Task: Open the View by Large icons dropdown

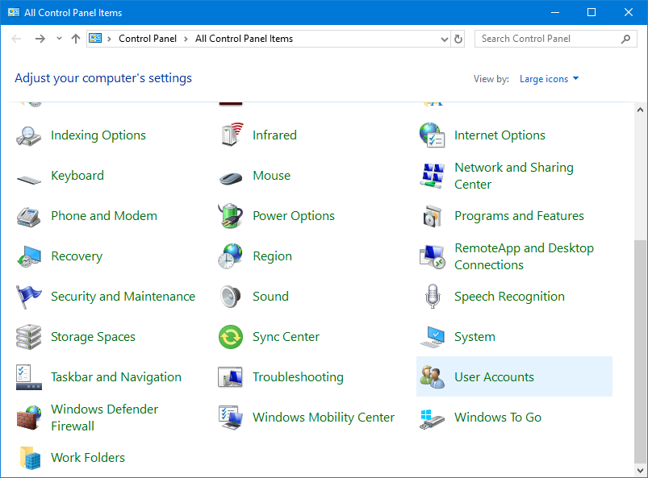Action: coord(549,79)
